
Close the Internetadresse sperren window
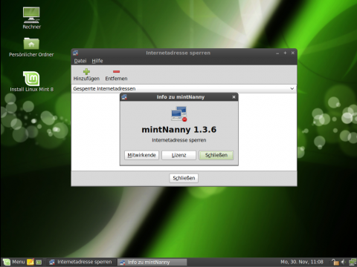pos(293,53)
